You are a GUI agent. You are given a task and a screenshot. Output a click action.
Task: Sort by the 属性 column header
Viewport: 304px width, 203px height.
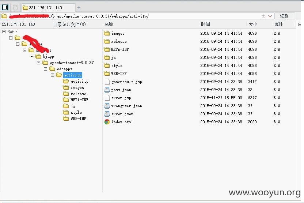(x=278, y=24)
